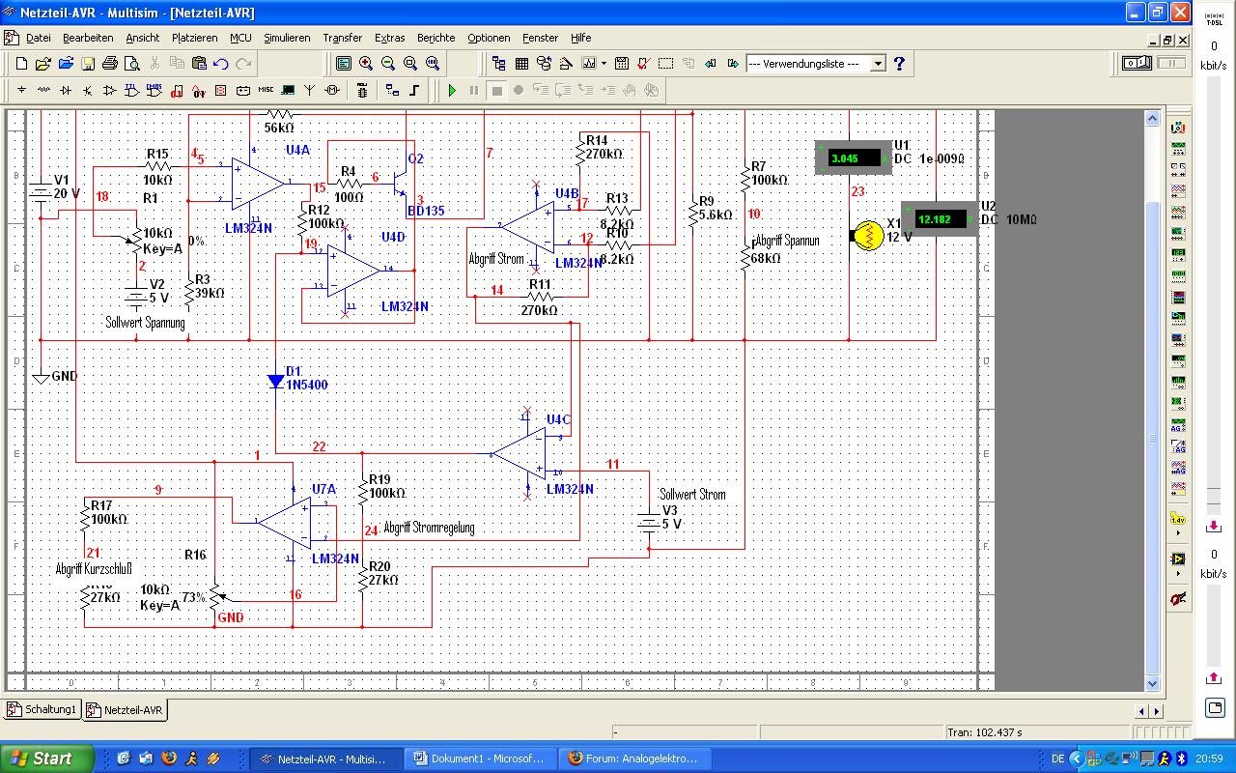Open the Bearbeiten menu

click(x=88, y=38)
